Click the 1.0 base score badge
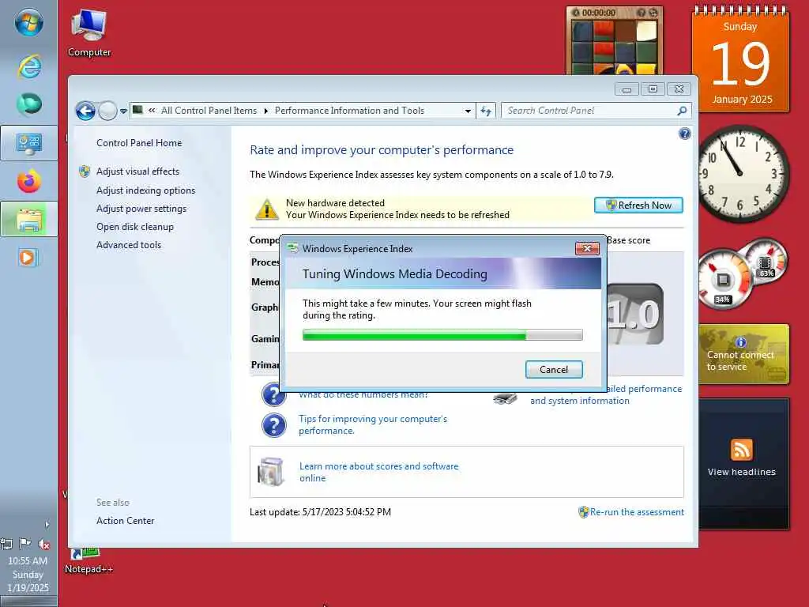The height and width of the screenshot is (607, 809). pos(634,314)
